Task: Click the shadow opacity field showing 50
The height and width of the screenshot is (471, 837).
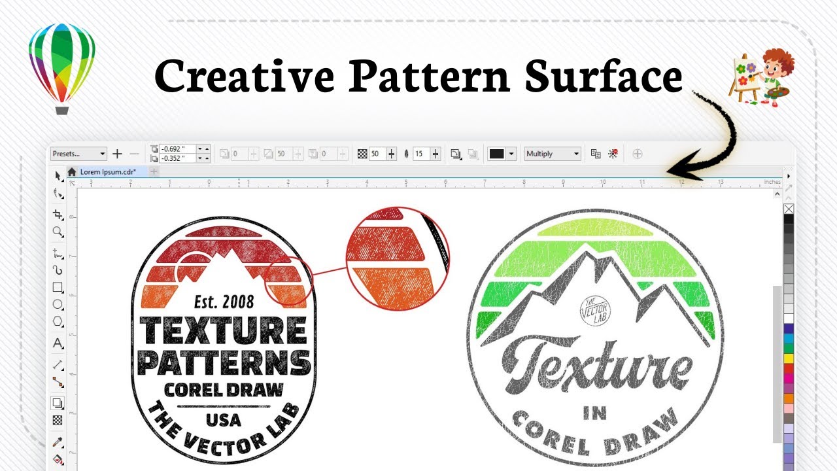Action: (377, 154)
